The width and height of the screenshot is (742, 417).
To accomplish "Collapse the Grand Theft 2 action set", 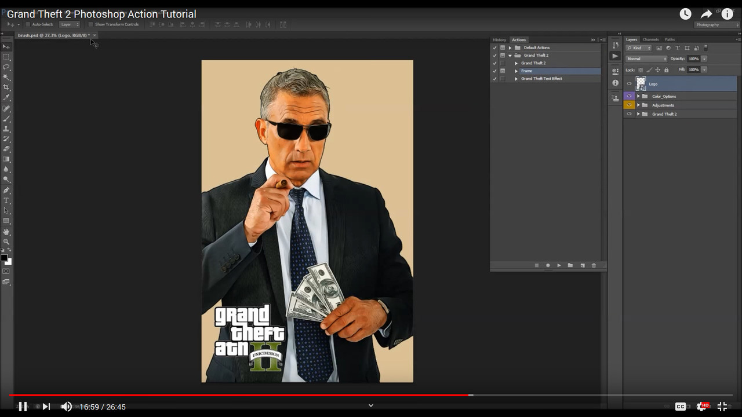I will point(510,56).
